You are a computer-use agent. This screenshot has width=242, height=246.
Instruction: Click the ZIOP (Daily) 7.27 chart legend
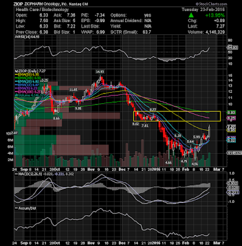pyautogui.click(x=30, y=71)
